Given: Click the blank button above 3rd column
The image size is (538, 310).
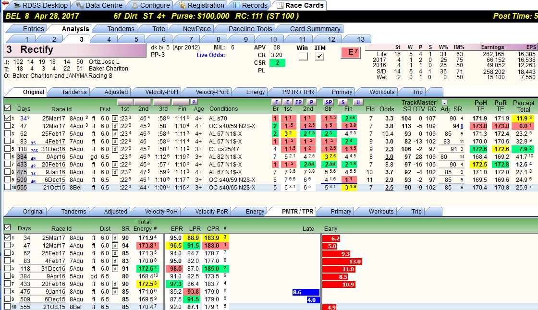Looking at the screenshot, I should pos(162,102).
